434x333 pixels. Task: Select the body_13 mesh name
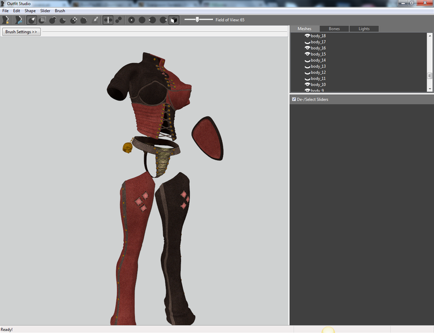[x=318, y=66]
